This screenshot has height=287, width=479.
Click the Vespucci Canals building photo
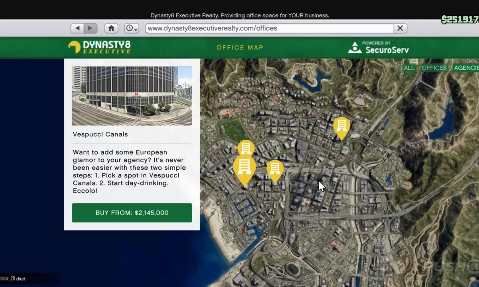[x=132, y=96]
